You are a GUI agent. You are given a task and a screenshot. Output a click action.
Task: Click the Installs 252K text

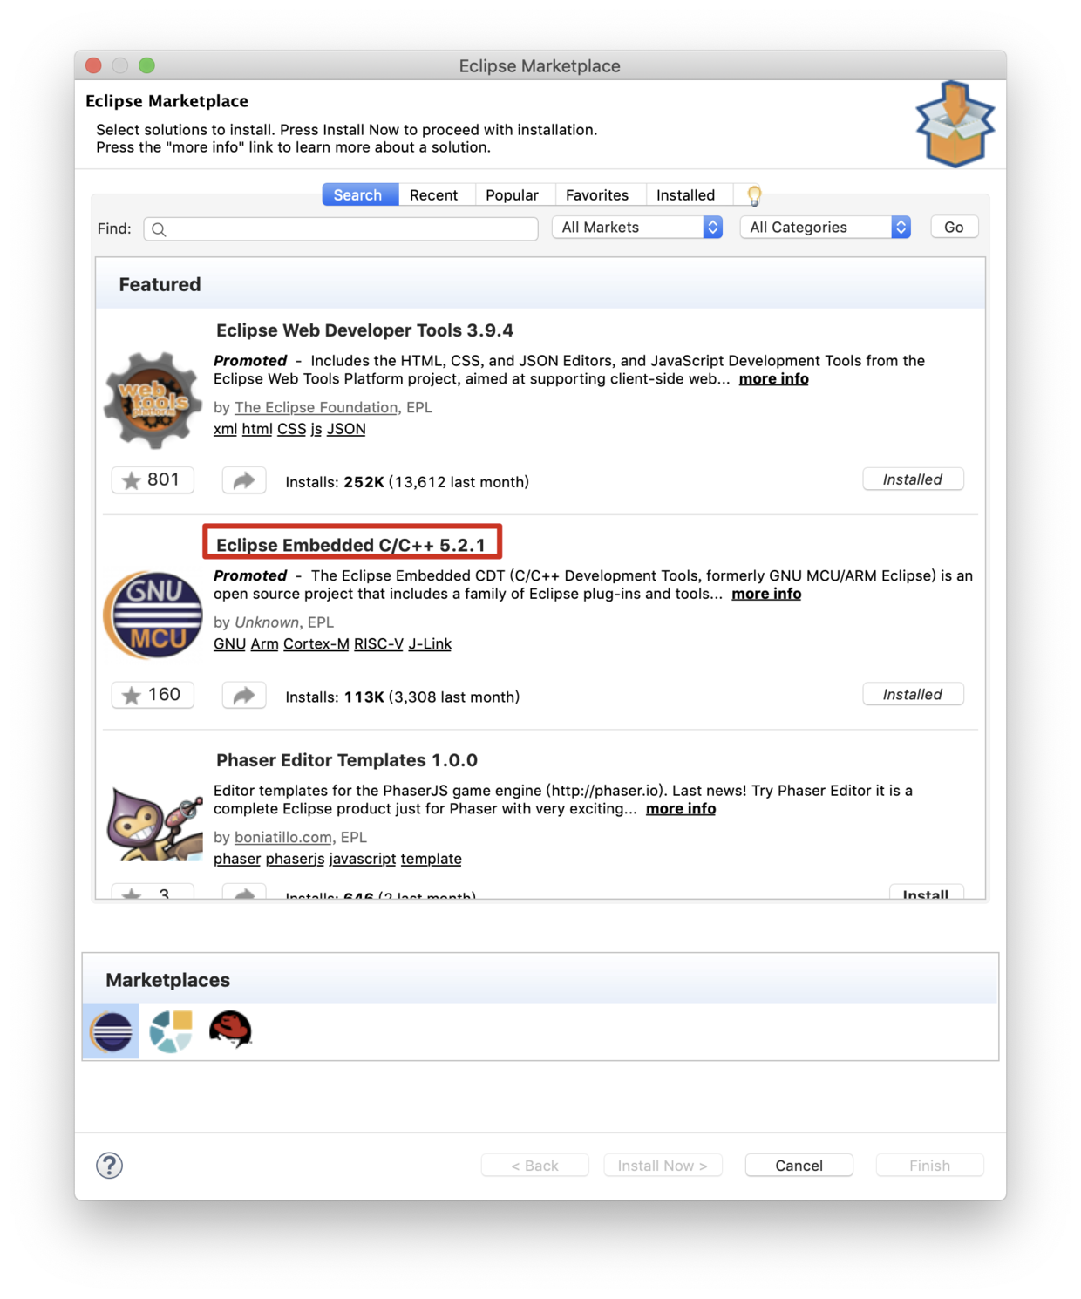(x=407, y=482)
